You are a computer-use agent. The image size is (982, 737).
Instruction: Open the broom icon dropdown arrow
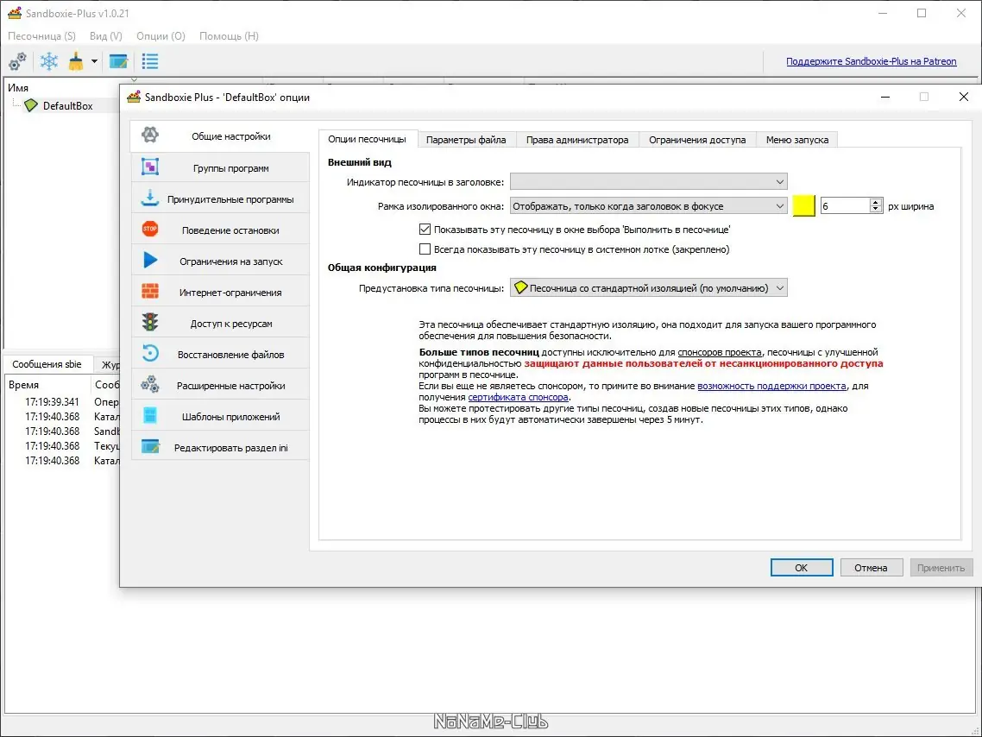(94, 61)
